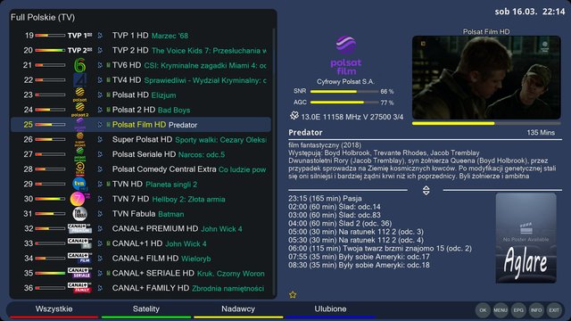The image size is (571, 321).
Task: Click the favourites star icon
Action: [x=293, y=295]
